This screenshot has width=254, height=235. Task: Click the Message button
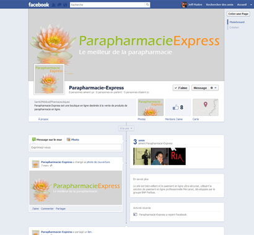point(200,88)
